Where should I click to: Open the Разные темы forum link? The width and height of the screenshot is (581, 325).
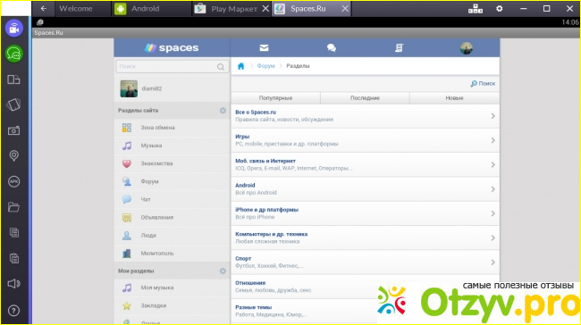[254, 308]
